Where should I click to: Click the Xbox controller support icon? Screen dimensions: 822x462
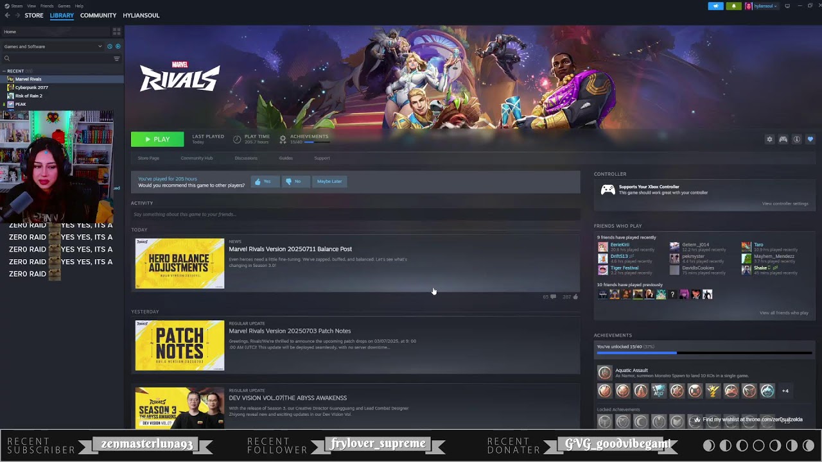(x=608, y=189)
